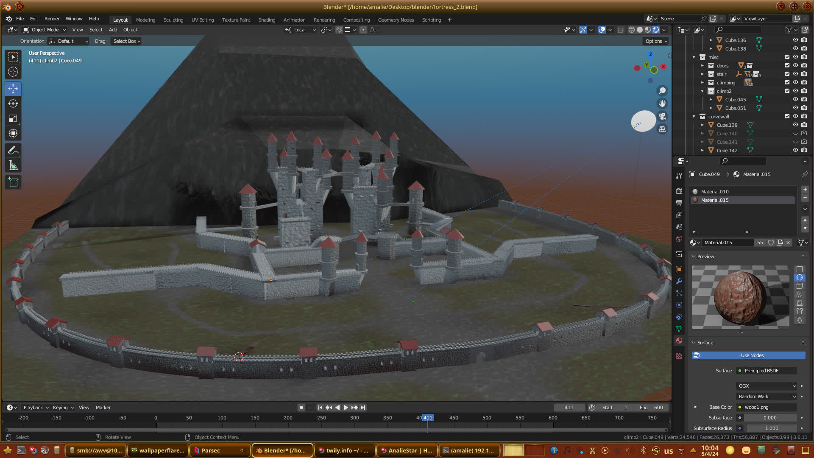The width and height of the screenshot is (814, 458).
Task: Select the Measure tool
Action: coord(13,166)
